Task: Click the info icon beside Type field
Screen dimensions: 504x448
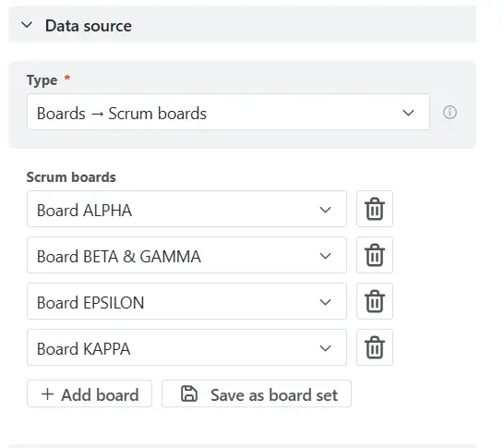Action: point(450,113)
